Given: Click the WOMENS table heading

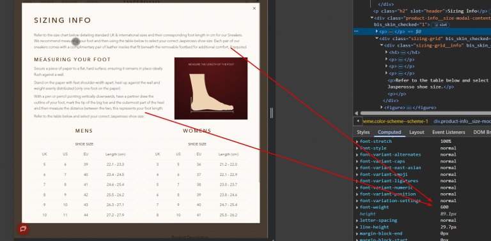Looking at the screenshot, I should (x=197, y=131).
